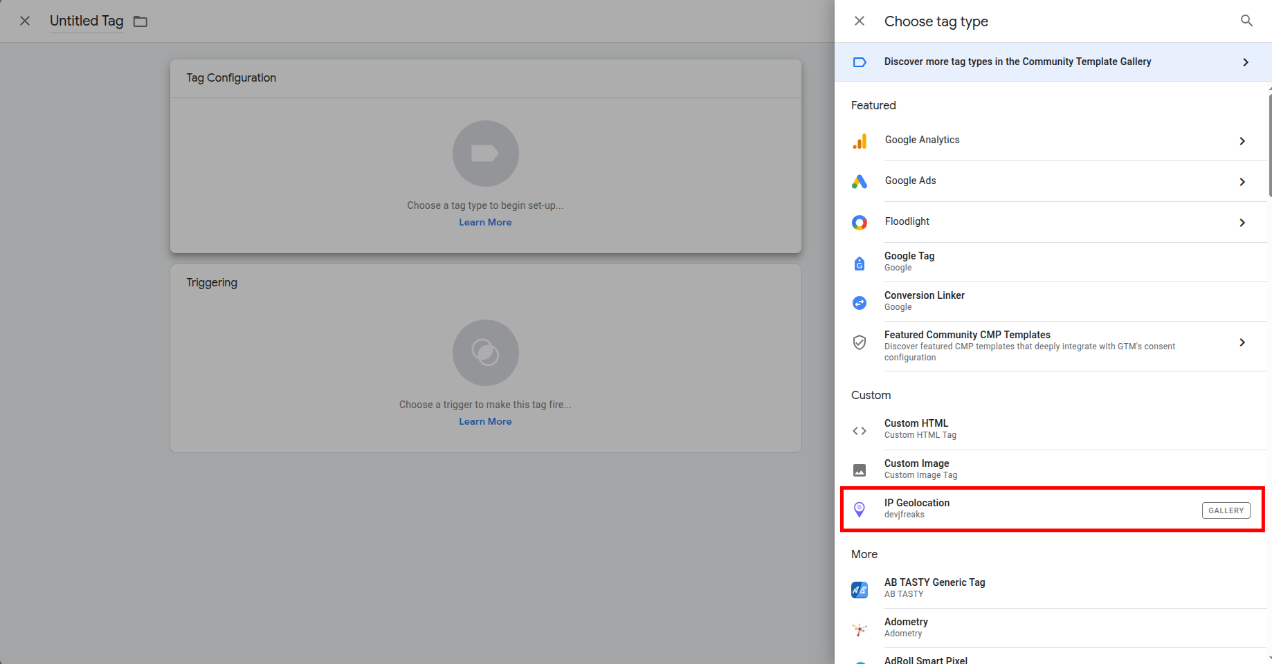Click the Google Tag icon
1272x664 pixels.
860,263
